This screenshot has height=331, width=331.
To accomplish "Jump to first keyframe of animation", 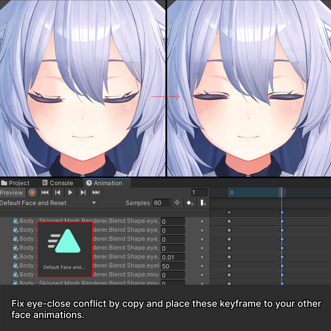I will pos(45,193).
